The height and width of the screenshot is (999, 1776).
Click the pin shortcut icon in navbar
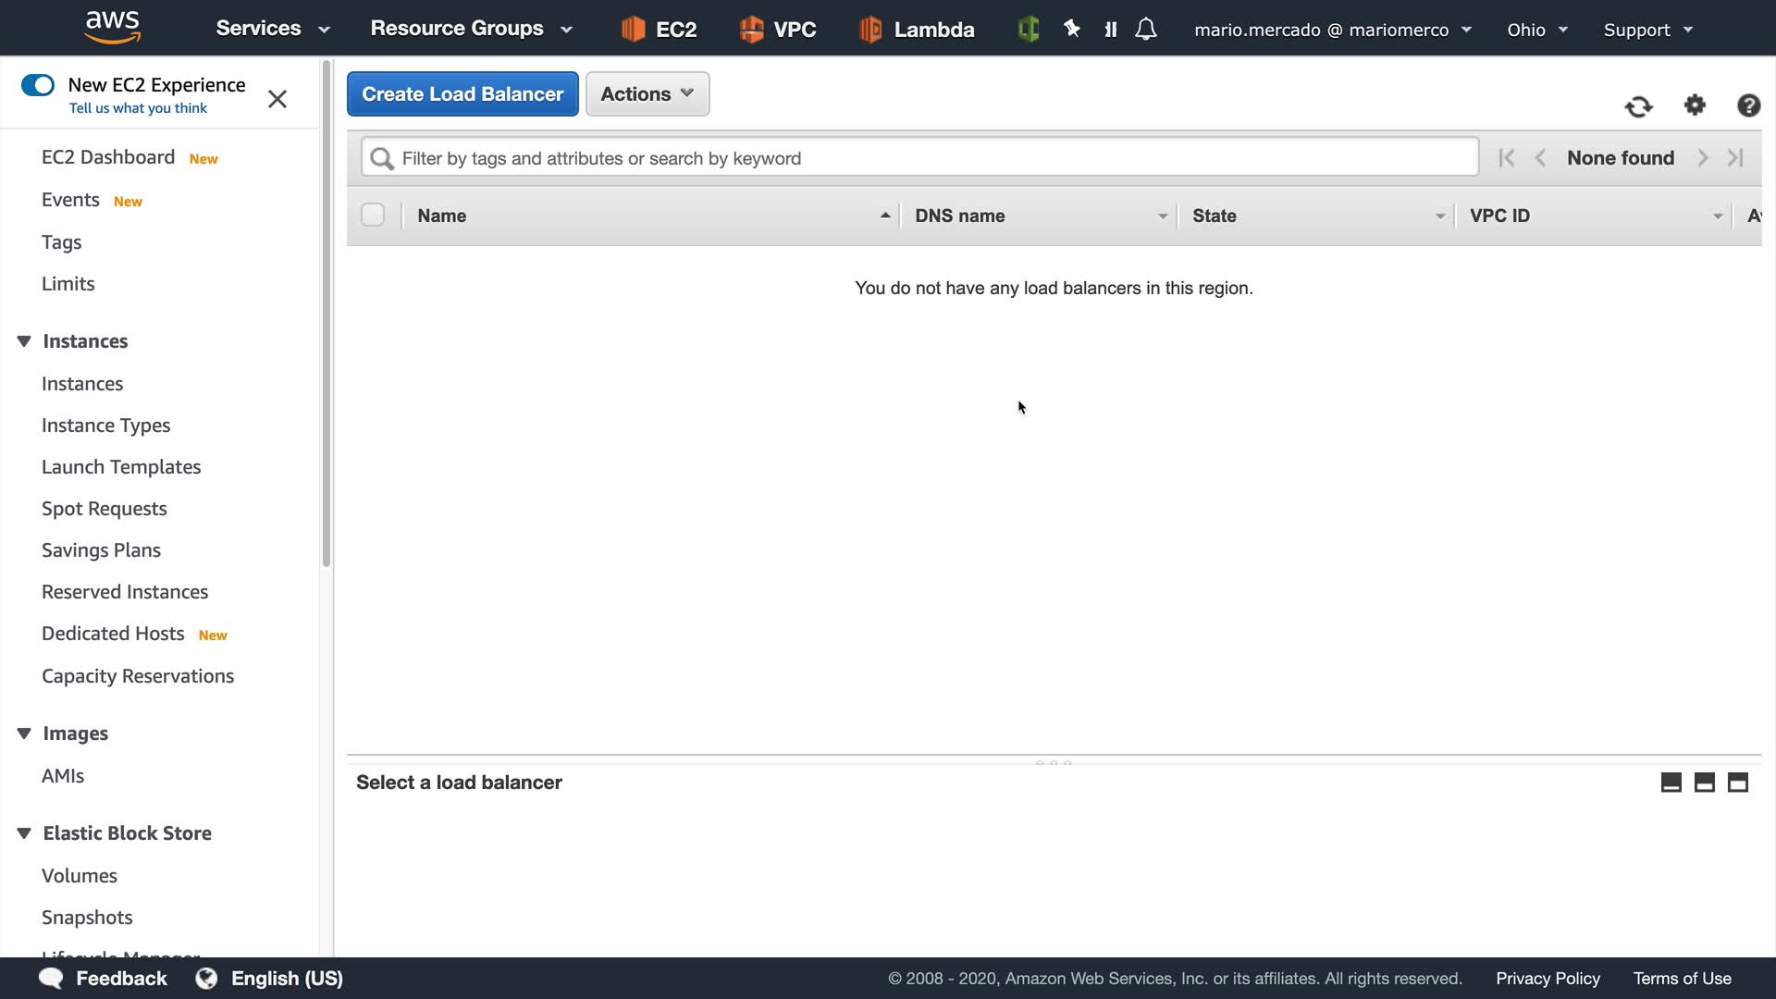tap(1072, 30)
